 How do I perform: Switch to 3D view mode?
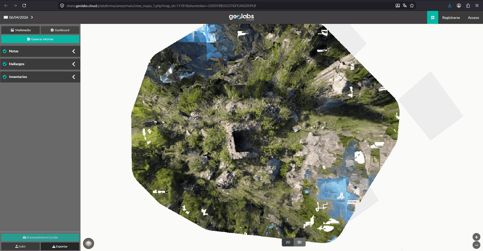pyautogui.click(x=299, y=242)
